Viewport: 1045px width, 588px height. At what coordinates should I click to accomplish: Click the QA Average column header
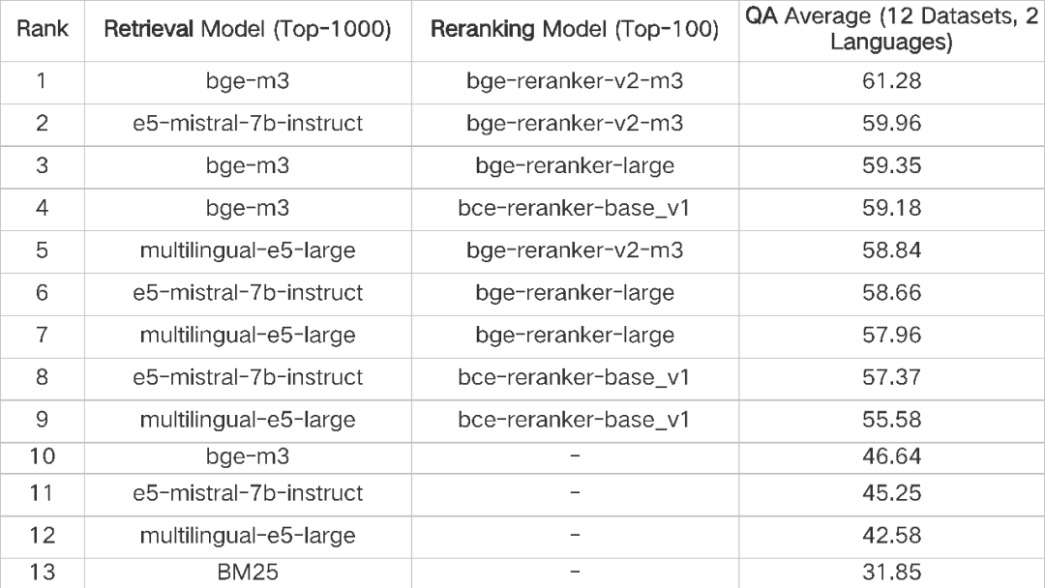[893, 30]
